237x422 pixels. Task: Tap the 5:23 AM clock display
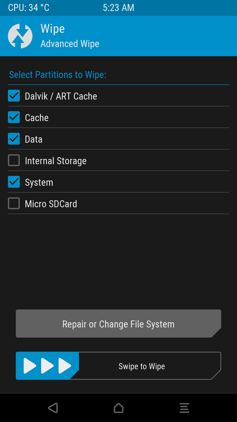pos(118,8)
